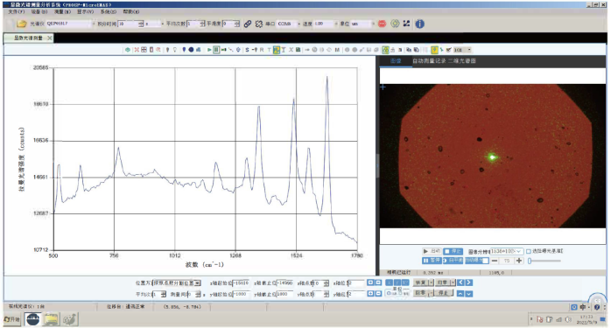Click the green save-disk toolbar icon

[298, 50]
